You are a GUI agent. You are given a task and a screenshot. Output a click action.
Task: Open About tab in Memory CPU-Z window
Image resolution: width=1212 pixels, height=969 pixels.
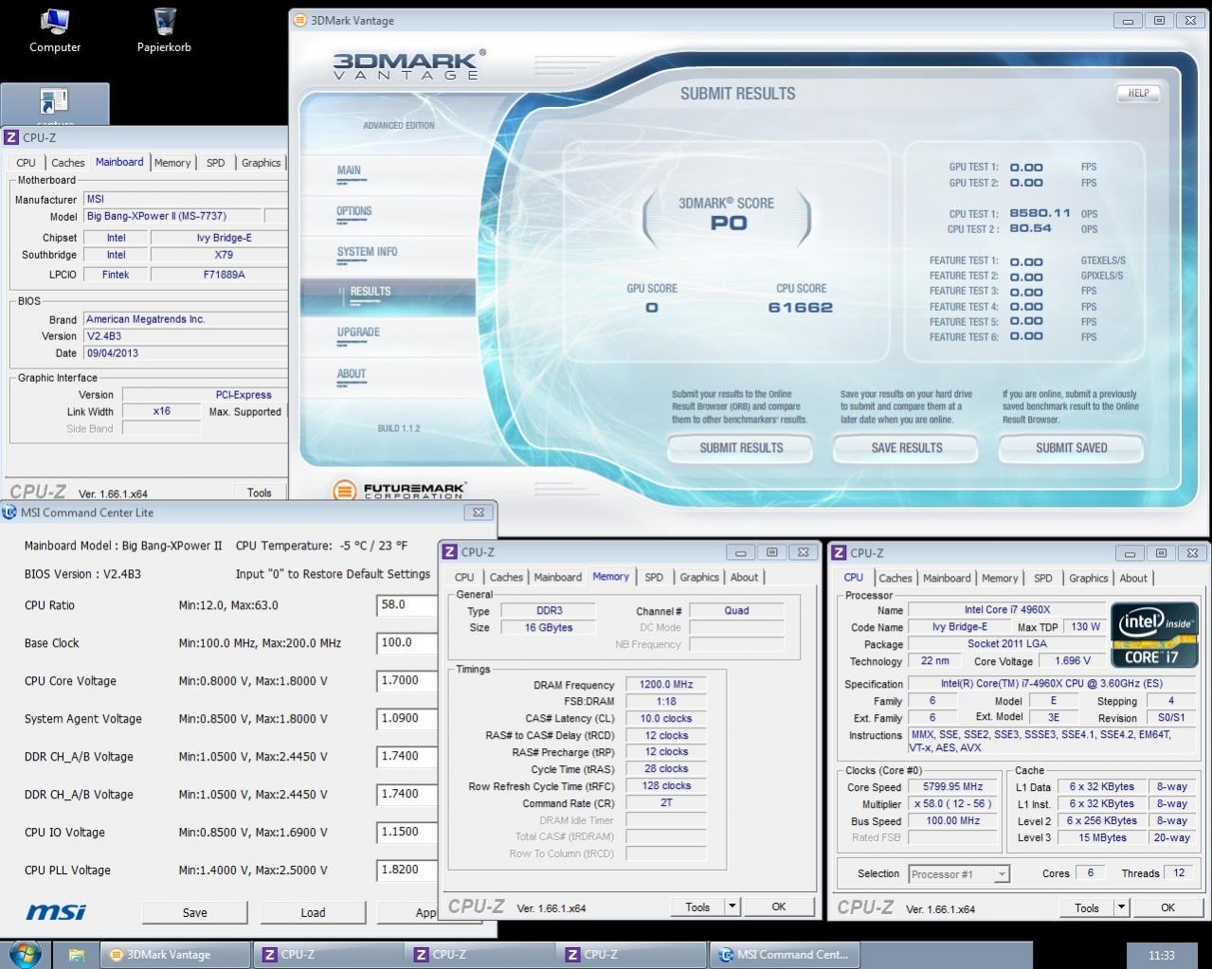pos(744,577)
